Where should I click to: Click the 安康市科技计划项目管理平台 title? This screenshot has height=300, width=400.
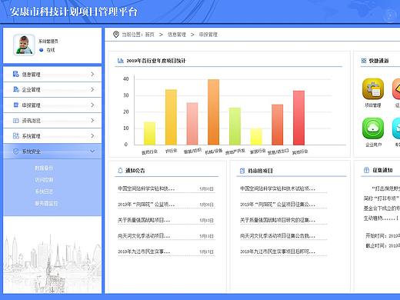coord(74,12)
